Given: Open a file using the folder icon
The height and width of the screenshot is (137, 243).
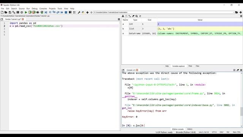Looking at the screenshot, I should 6,12.
